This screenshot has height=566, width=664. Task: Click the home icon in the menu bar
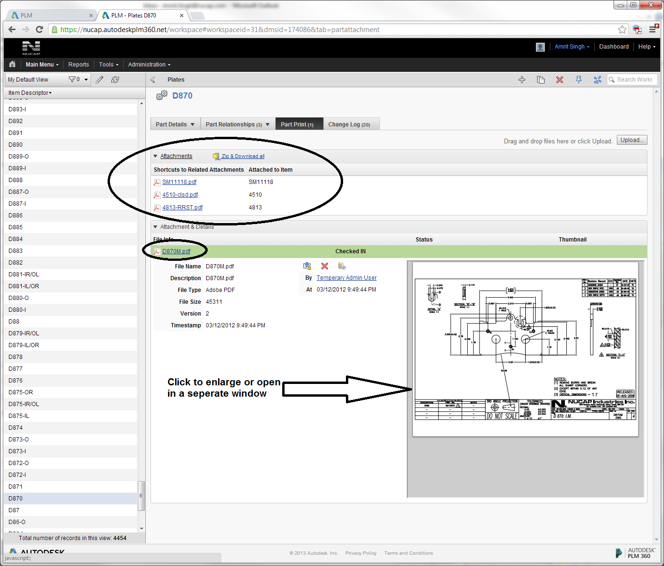(x=12, y=64)
